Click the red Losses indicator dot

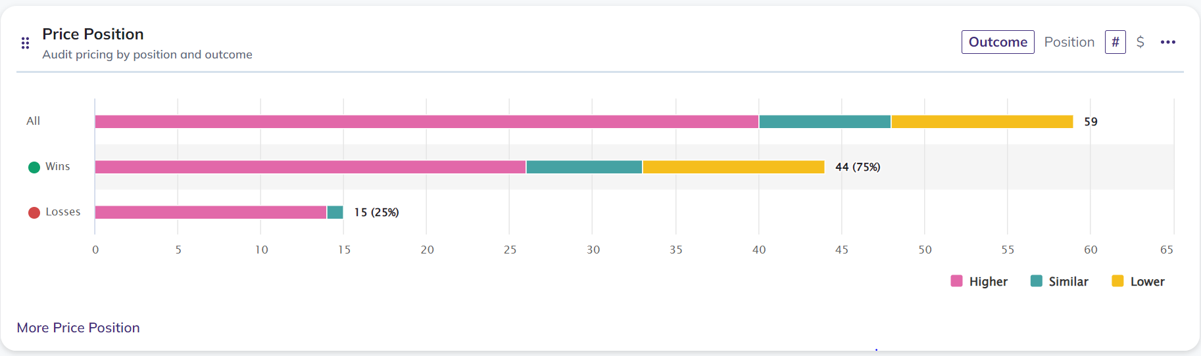pos(34,212)
